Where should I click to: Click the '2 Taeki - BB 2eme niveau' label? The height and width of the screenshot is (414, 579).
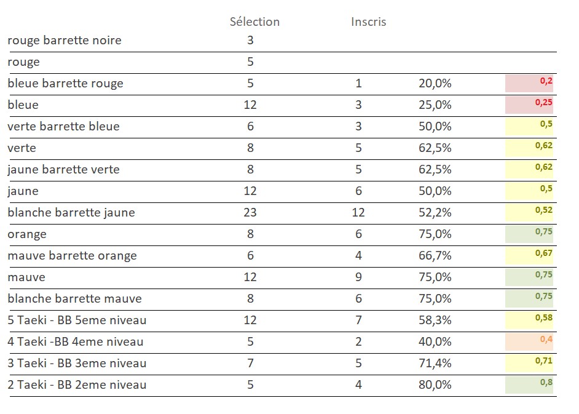click(x=77, y=385)
